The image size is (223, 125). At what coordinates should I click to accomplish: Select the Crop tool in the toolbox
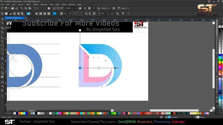click(x=2, y=28)
